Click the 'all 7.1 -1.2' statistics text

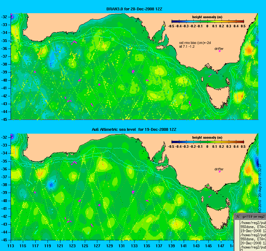tap(187, 46)
